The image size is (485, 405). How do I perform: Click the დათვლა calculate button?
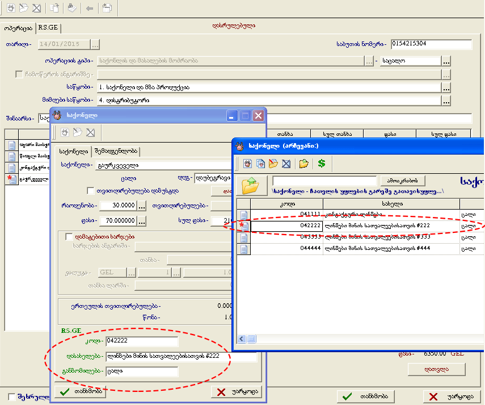(436, 369)
